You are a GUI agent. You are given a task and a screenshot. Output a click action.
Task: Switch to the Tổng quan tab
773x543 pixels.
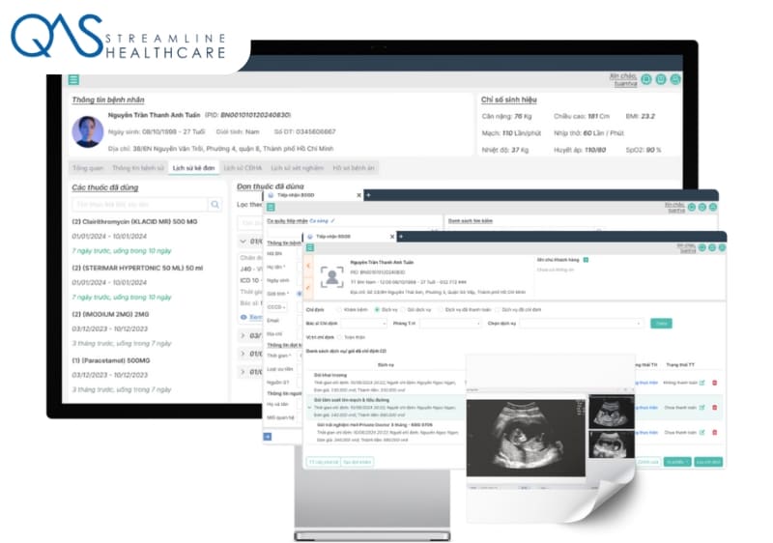[88, 168]
